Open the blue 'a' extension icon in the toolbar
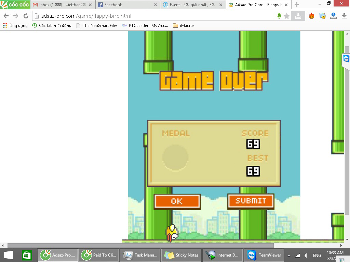This screenshot has height=262, width=350. [x=333, y=16]
